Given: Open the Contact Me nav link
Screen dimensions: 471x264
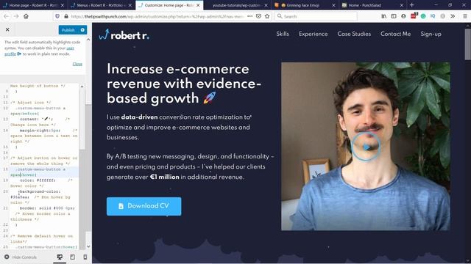Looking at the screenshot, I should point(396,34).
